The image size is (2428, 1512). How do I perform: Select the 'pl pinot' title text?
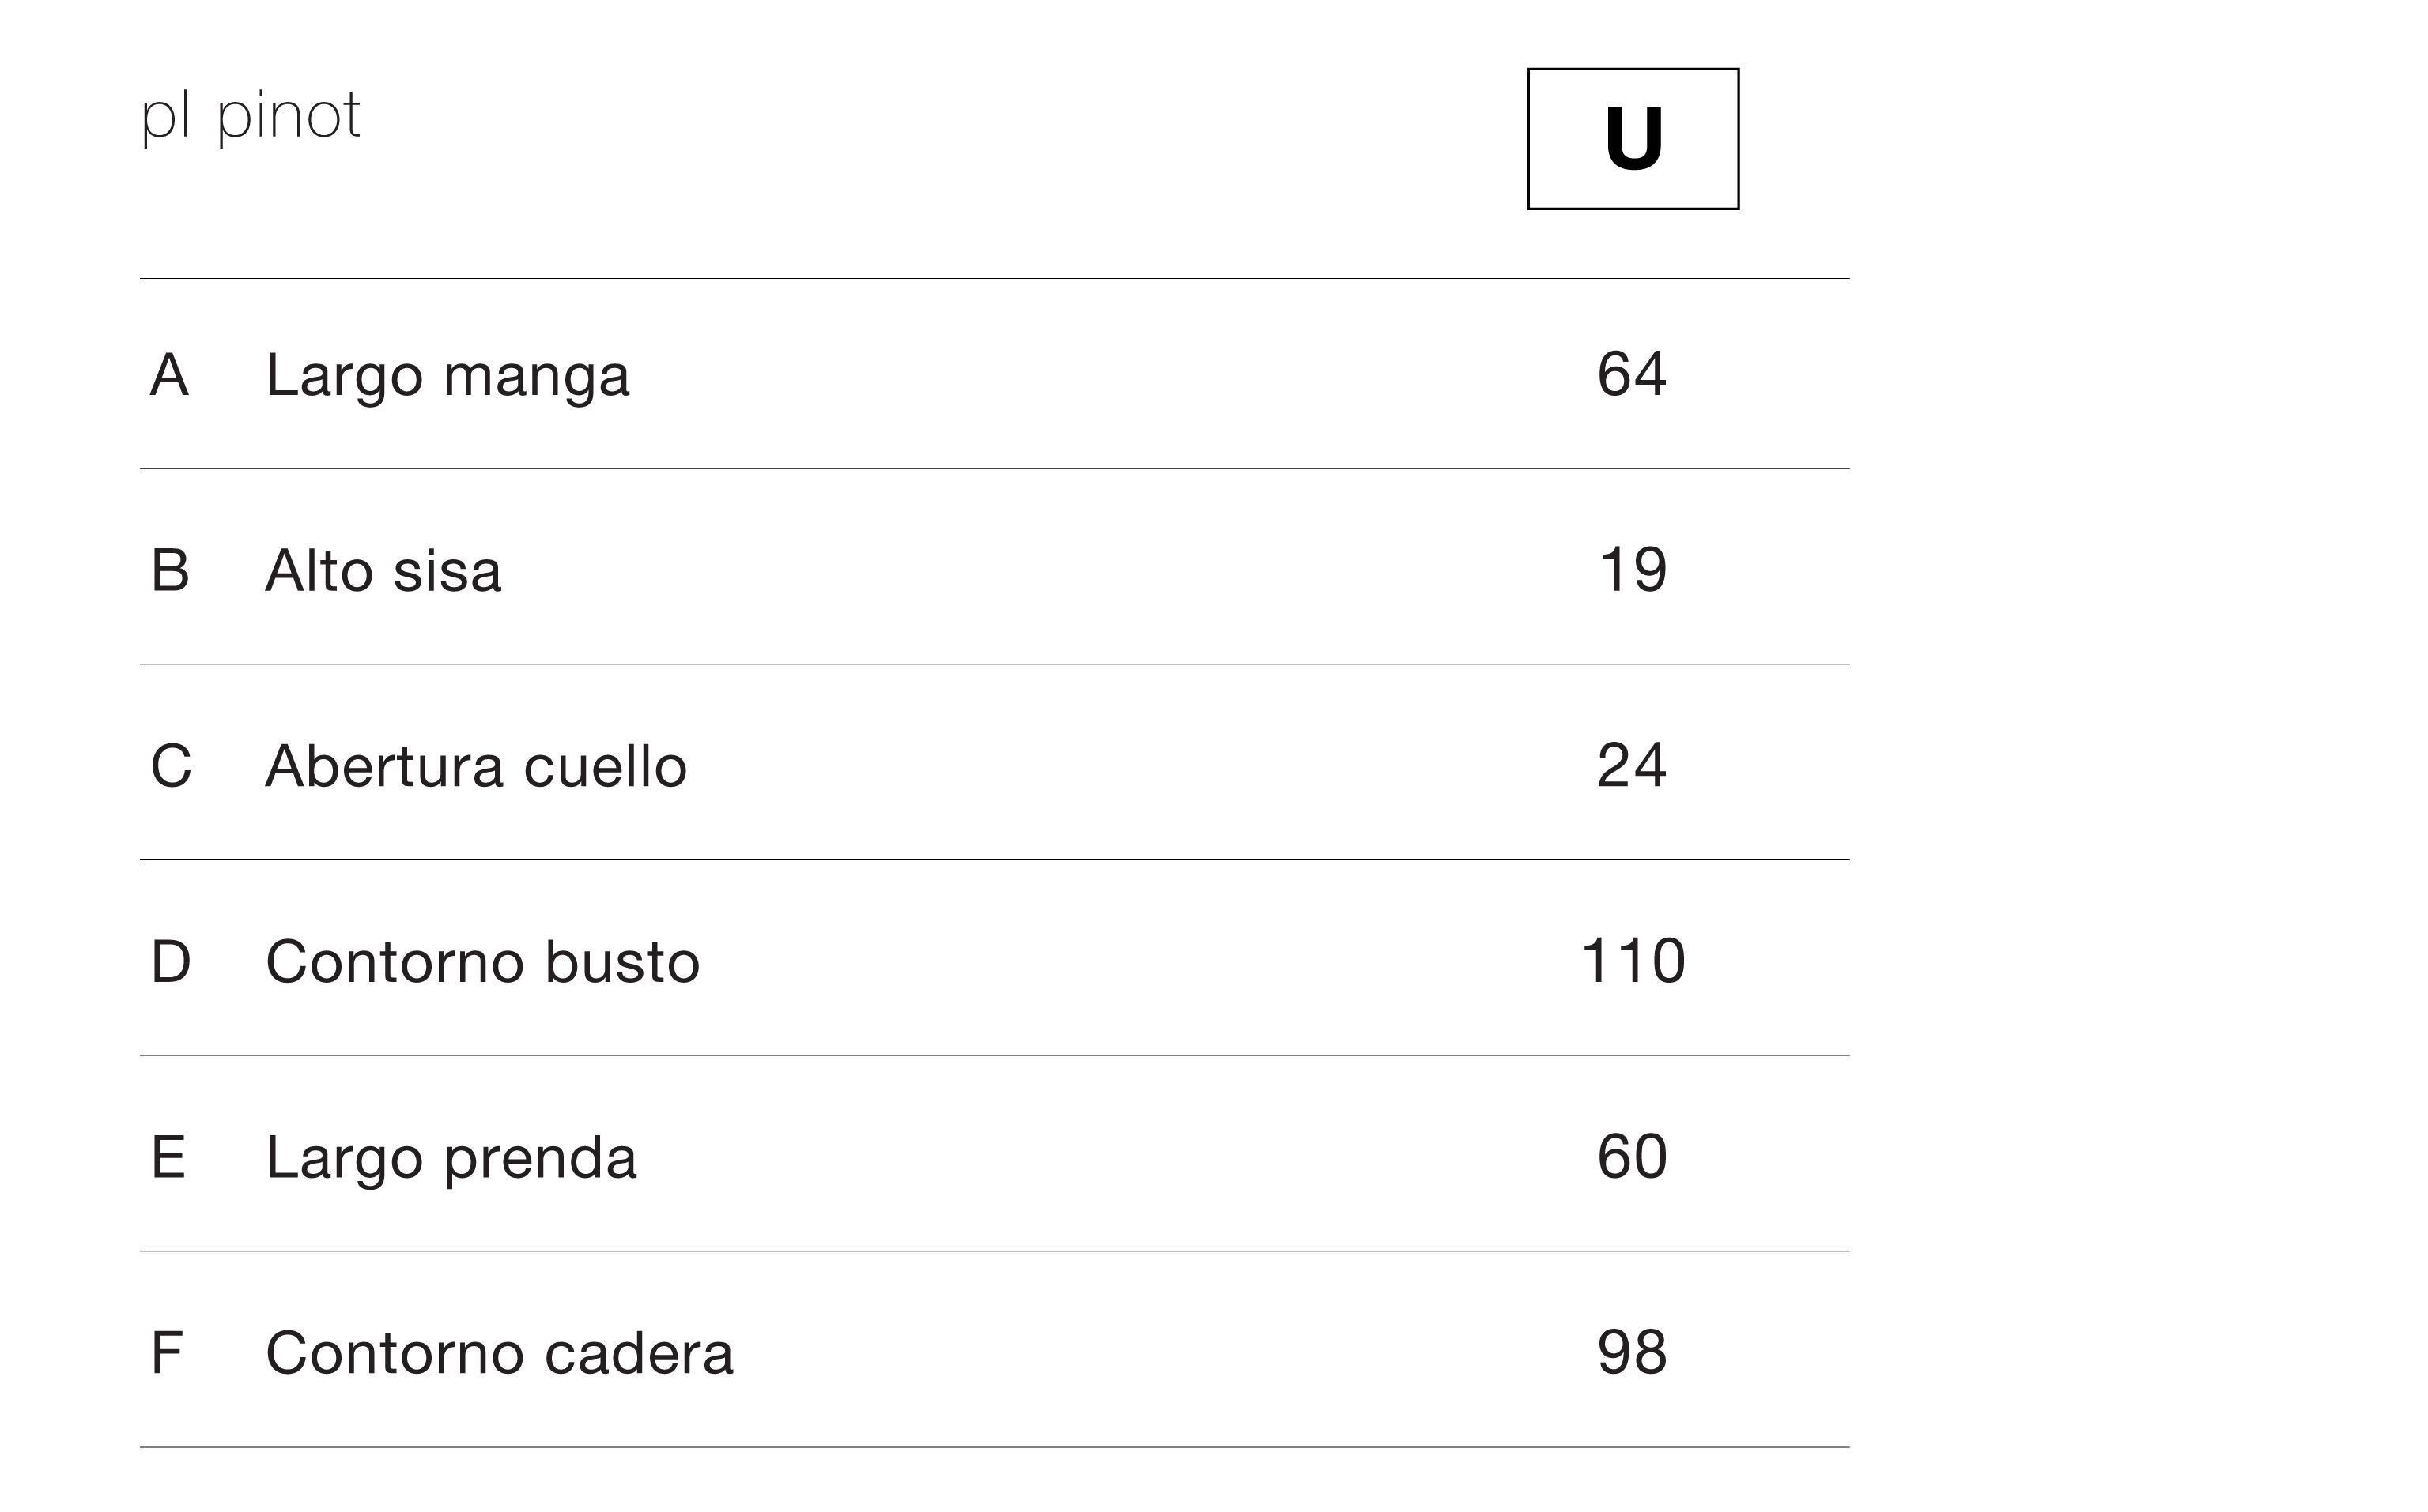click(250, 118)
